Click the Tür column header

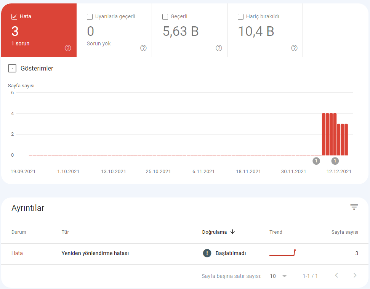(65, 232)
